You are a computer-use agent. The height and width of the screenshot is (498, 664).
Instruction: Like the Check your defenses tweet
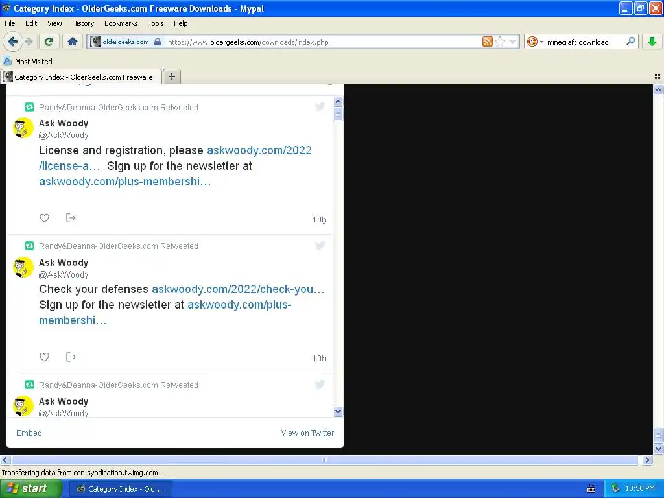pos(45,357)
